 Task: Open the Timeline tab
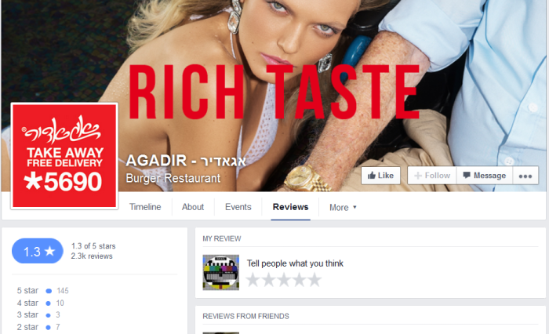(145, 207)
